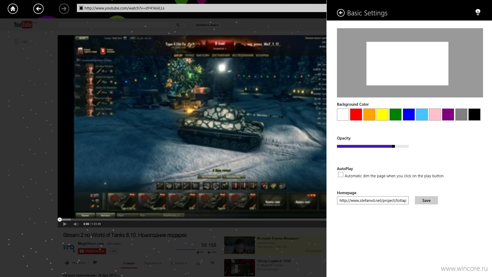Play the video with the play button
The image size is (492, 277).
(x=65, y=224)
